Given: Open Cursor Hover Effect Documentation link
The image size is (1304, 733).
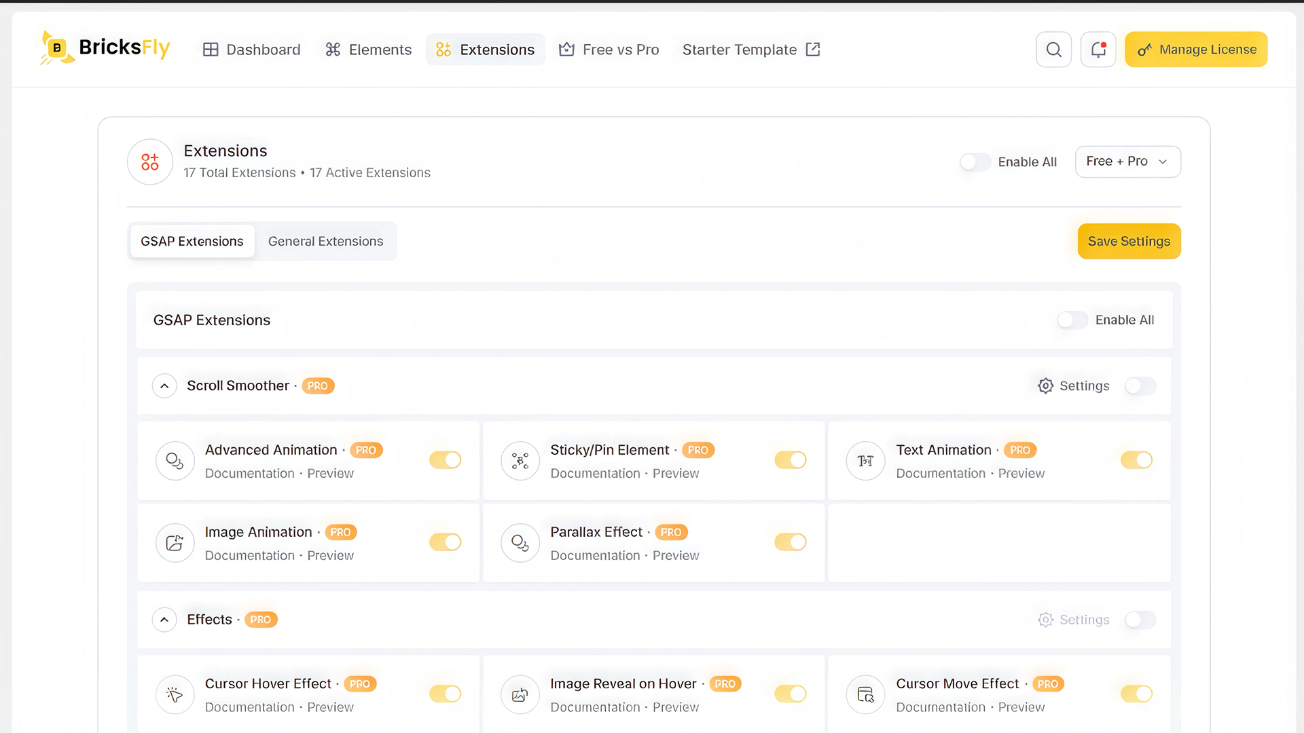Looking at the screenshot, I should pos(250,707).
